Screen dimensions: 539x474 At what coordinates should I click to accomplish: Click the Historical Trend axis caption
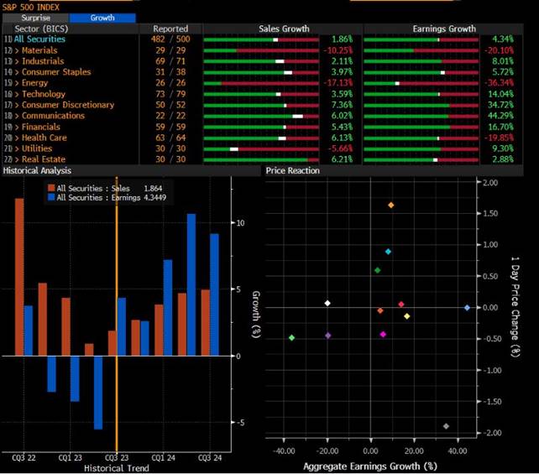pyautogui.click(x=117, y=468)
